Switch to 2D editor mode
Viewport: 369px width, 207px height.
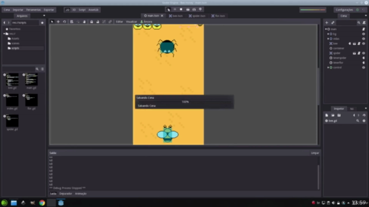67,10
